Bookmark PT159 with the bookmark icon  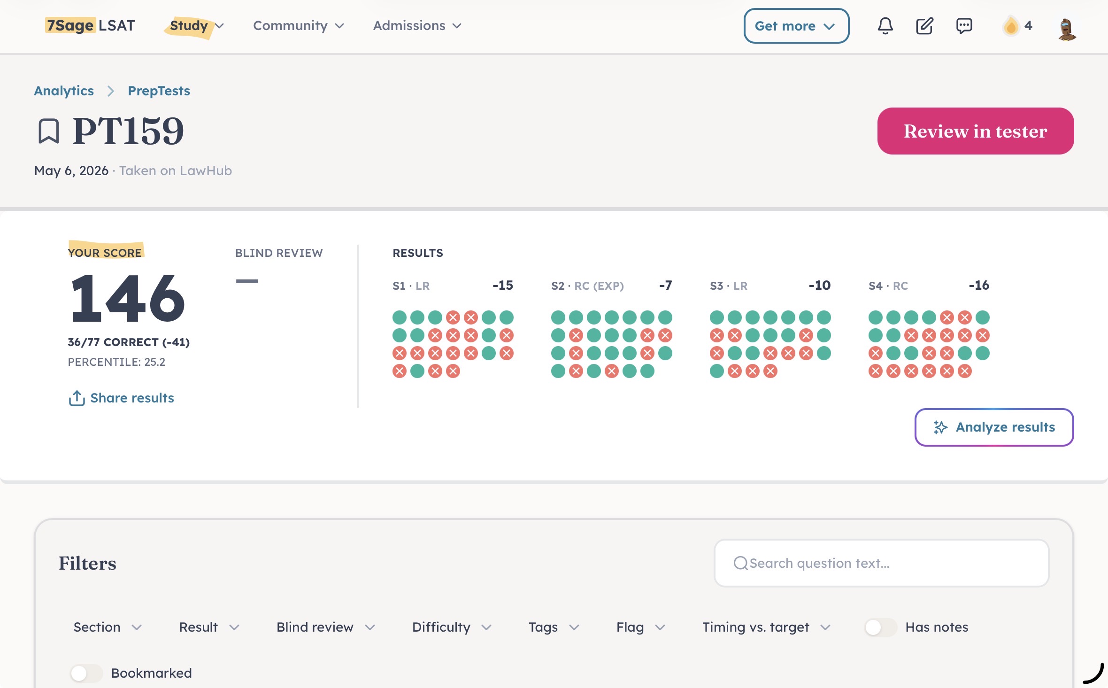pos(48,131)
